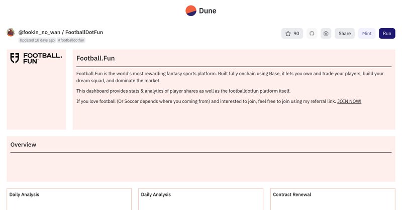Click the Overview section heading

point(23,145)
